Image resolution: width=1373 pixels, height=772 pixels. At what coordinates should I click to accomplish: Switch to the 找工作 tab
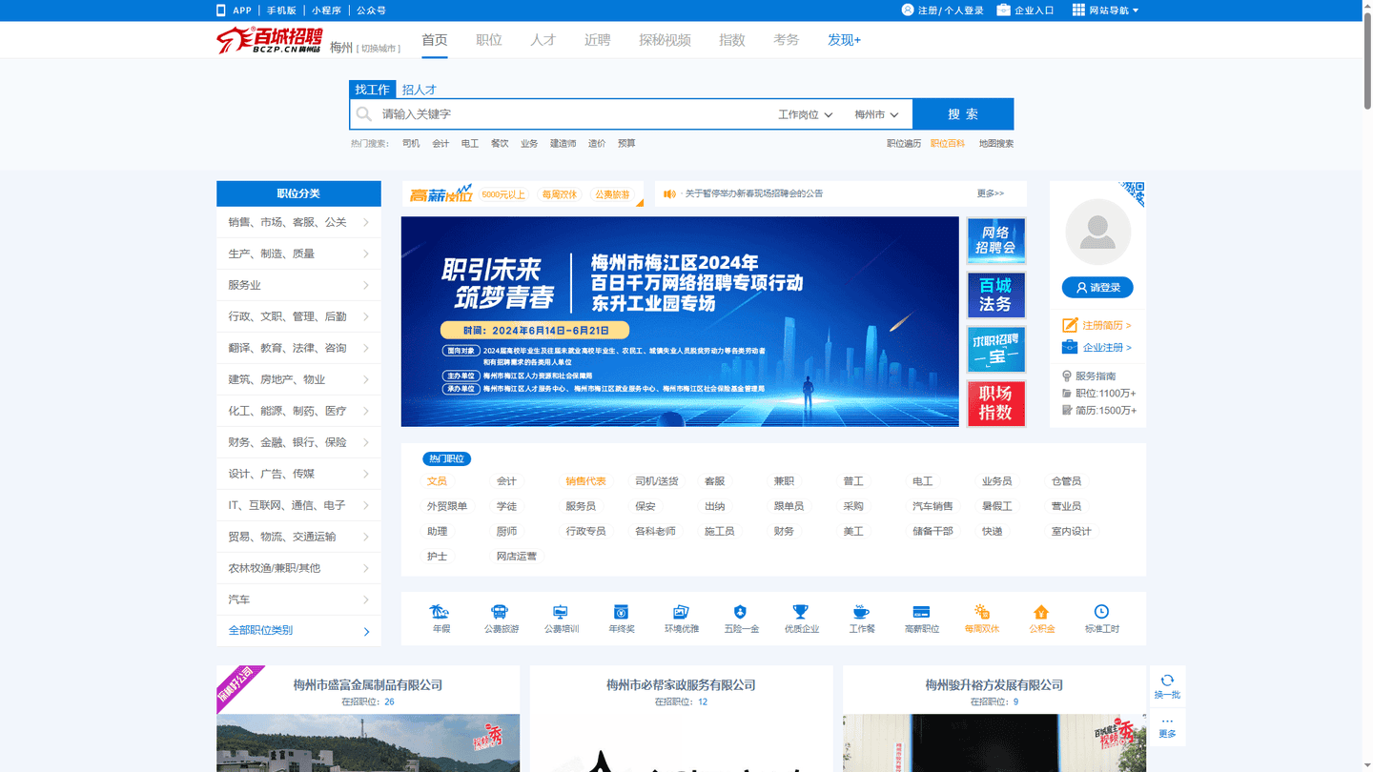373,90
